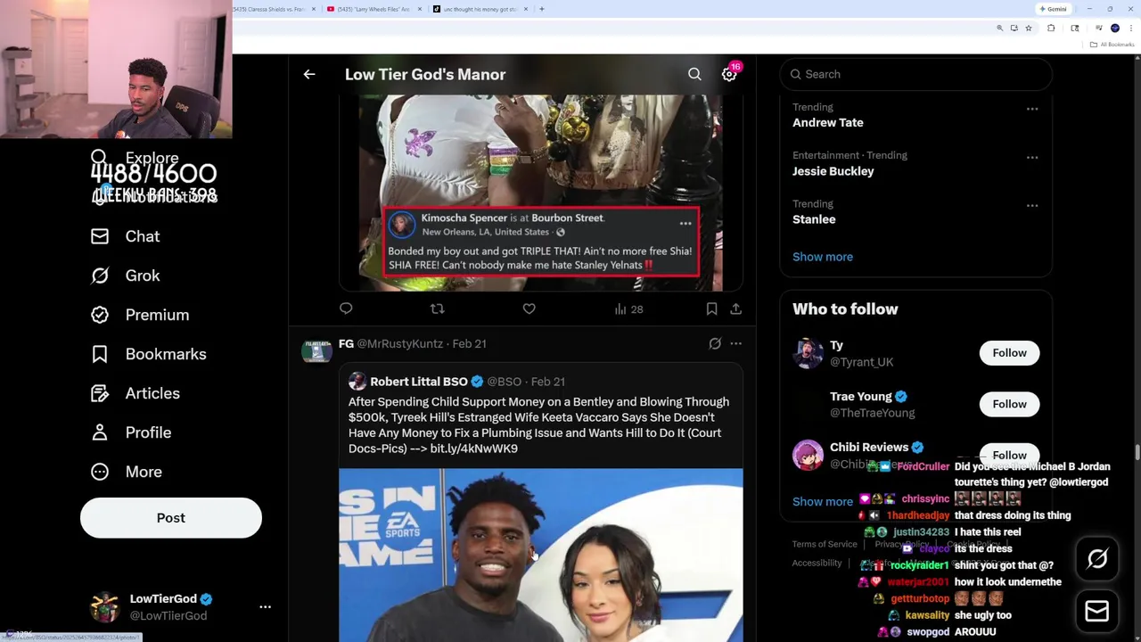This screenshot has width=1141, height=642.
Task: Open Terms of Service link
Action: point(825,544)
